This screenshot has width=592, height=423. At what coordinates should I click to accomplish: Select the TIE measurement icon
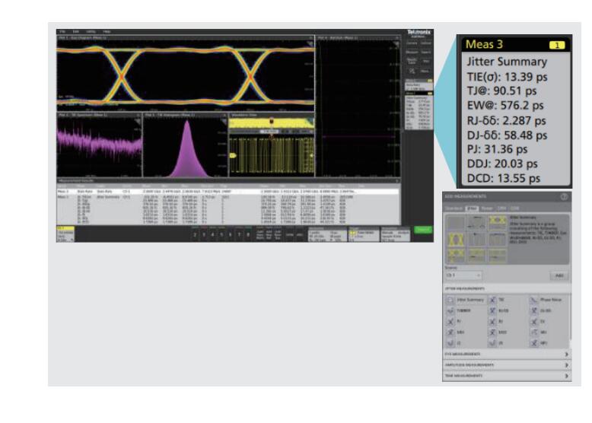click(x=492, y=300)
